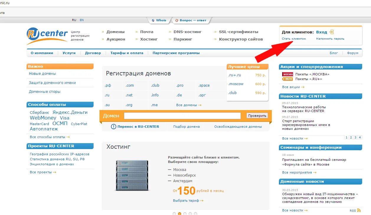Click the Защита доменного имени link
Viewport: 371px width, 215px height.
[x=52, y=83]
